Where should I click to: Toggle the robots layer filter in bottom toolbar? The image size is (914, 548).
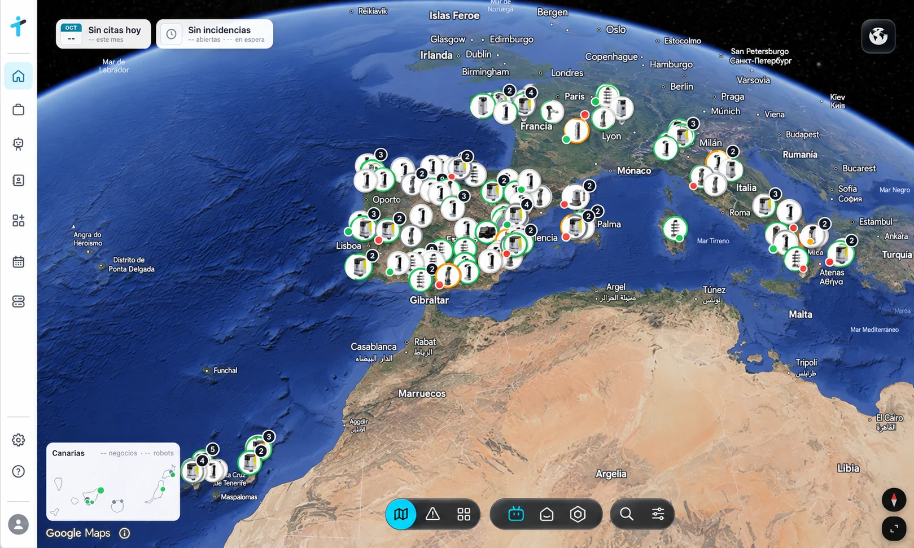click(515, 514)
